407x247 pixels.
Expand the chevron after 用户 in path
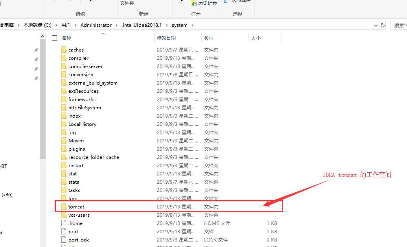click(76, 25)
